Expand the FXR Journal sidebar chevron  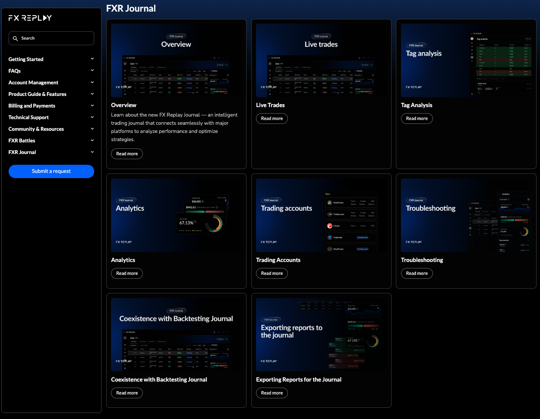coord(92,152)
